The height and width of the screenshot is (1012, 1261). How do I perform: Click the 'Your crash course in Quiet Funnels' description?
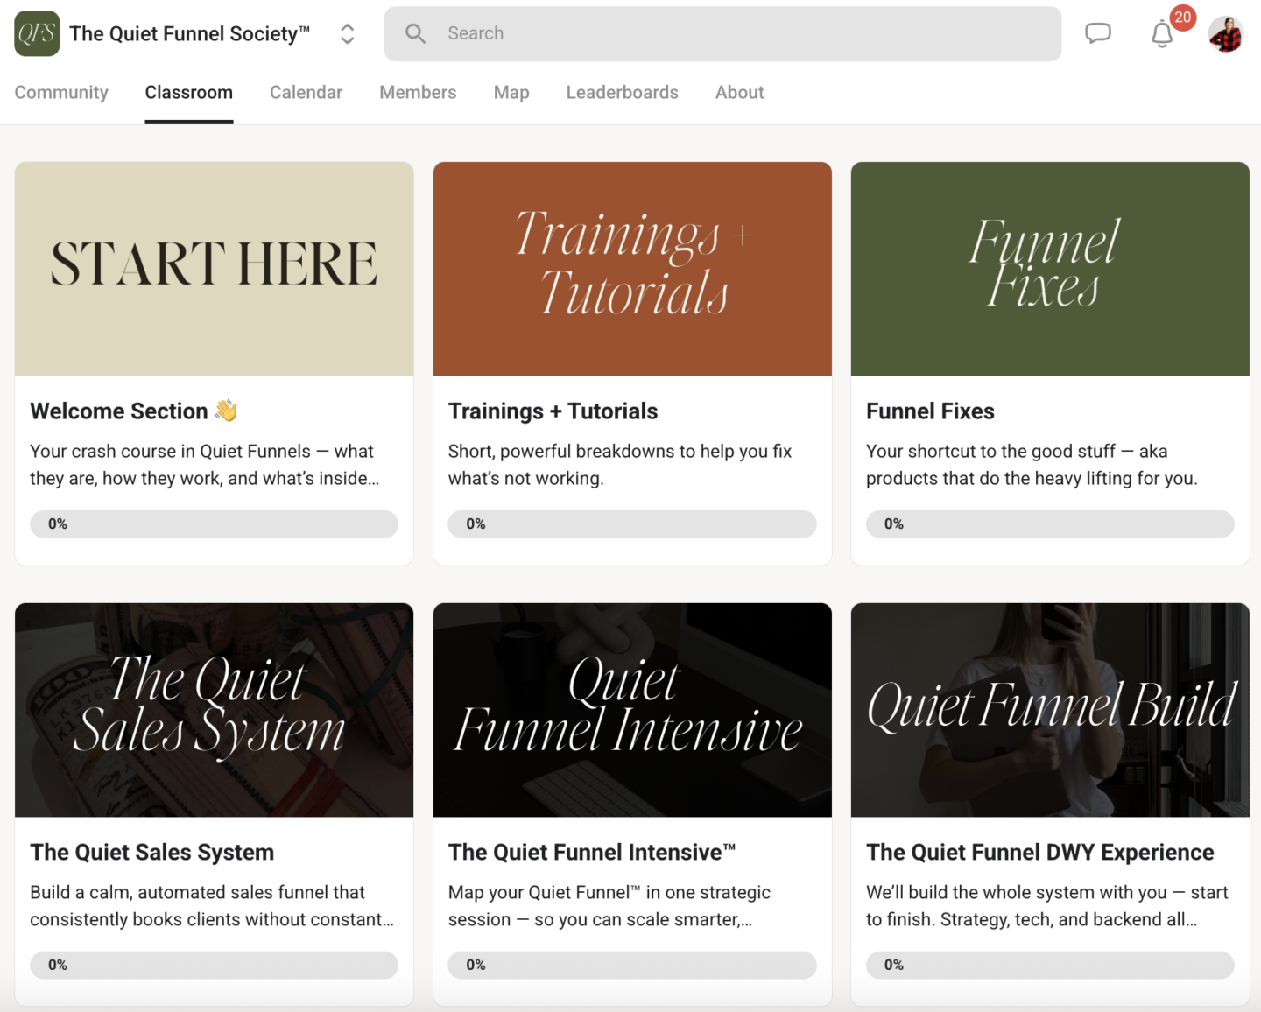point(204,465)
